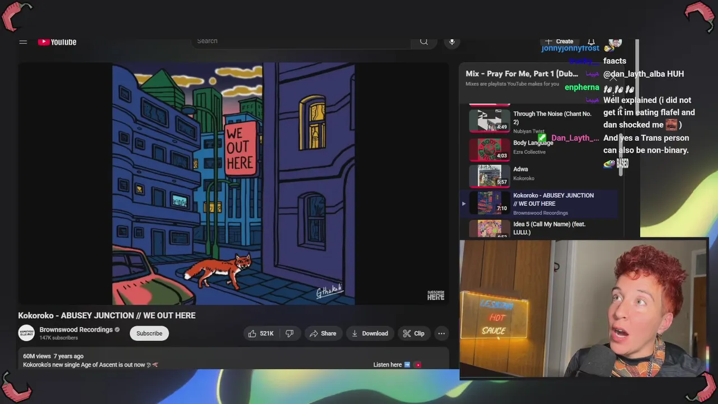Subscribe to Brownswood Recordings
This screenshot has width=718, height=404.
(149, 333)
